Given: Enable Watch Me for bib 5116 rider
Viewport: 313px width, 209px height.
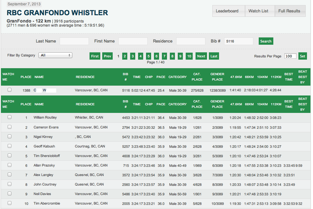Looking at the screenshot, I should [10, 90].
